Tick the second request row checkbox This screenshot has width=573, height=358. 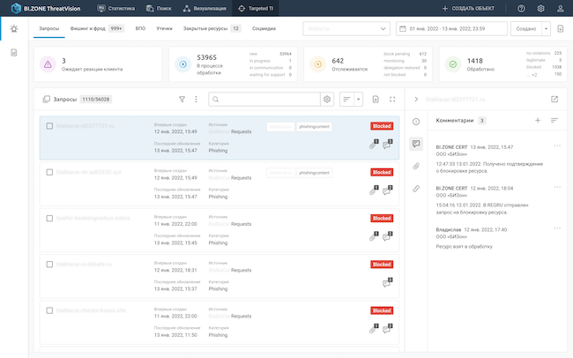[x=49, y=173]
